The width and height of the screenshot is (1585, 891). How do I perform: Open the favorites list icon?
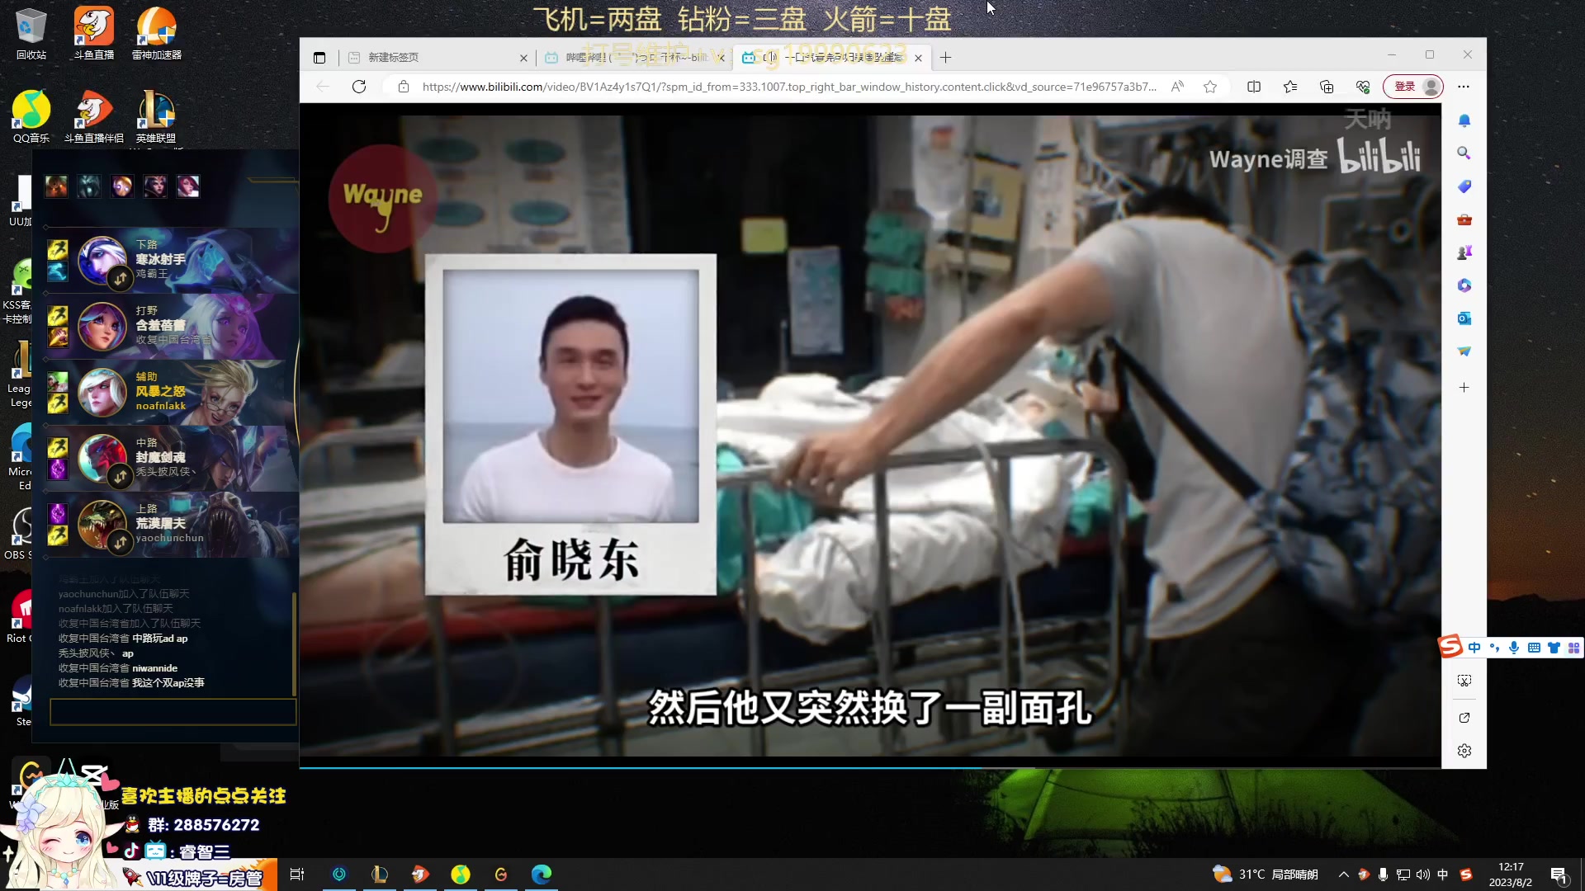pos(1290,87)
